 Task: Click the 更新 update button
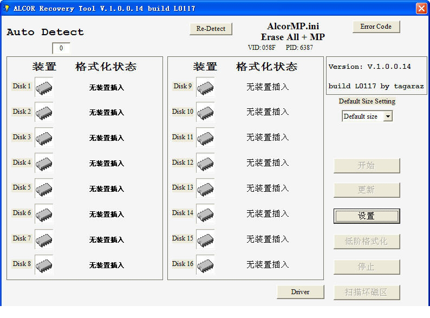point(367,190)
